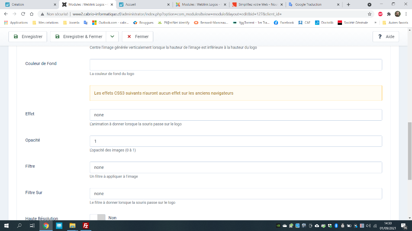412x231 pixels.
Task: Bookmark this page with the star icon
Action: tap(369, 14)
